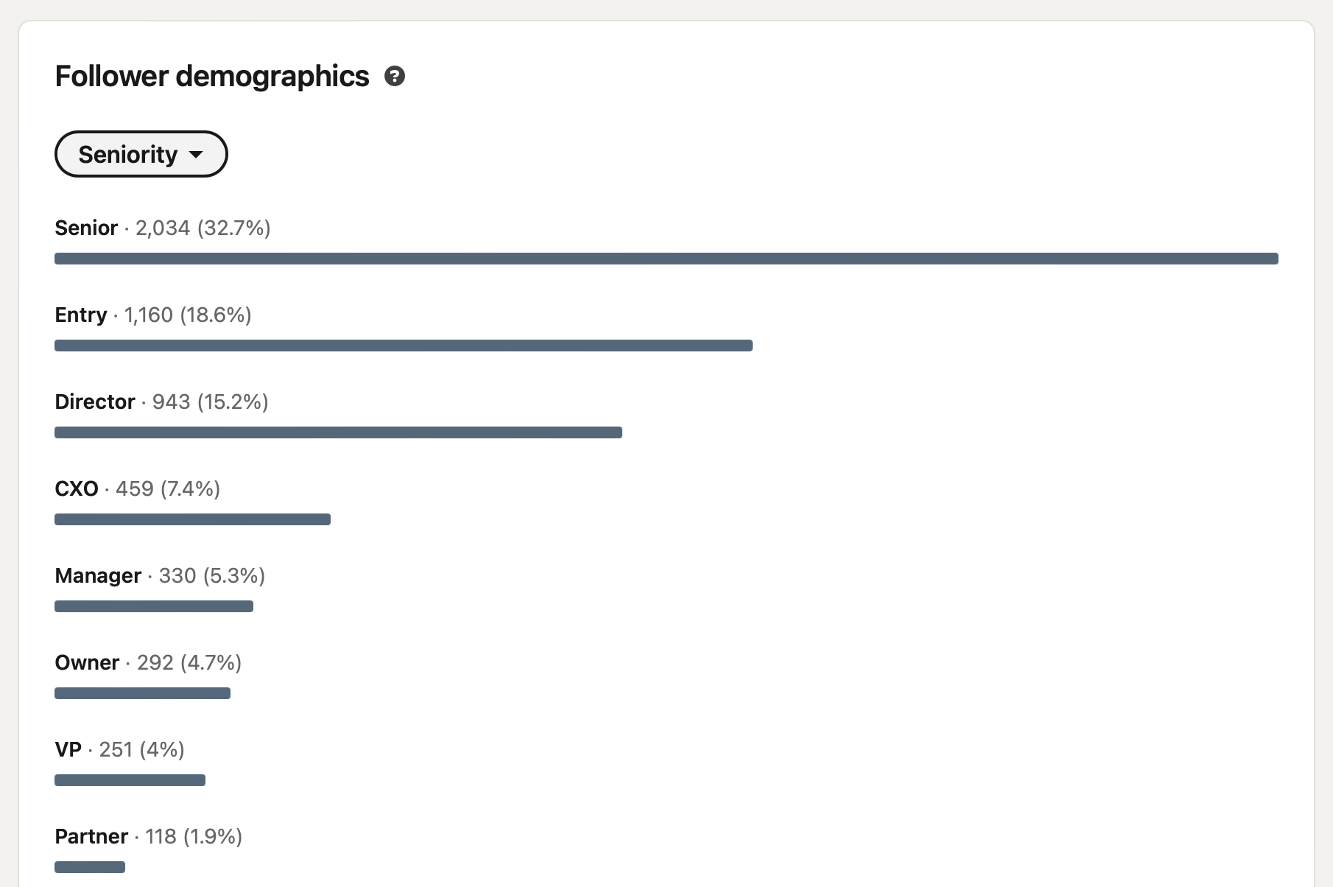Click the Owner follower count label
This screenshot has width=1333, height=887.
[148, 663]
